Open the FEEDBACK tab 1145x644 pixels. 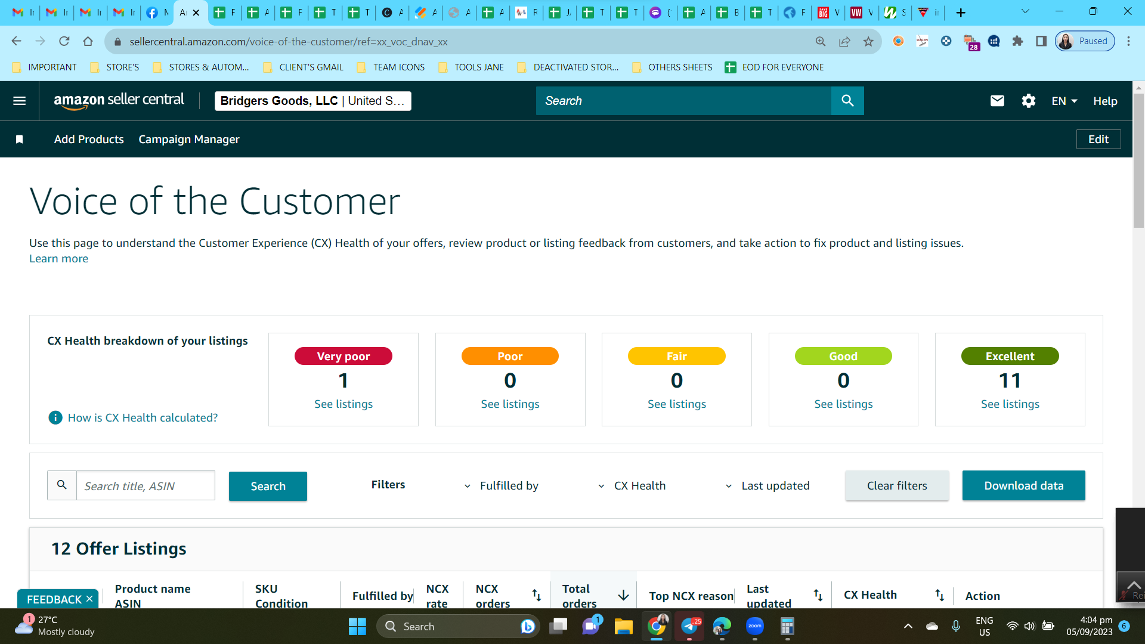tap(54, 599)
